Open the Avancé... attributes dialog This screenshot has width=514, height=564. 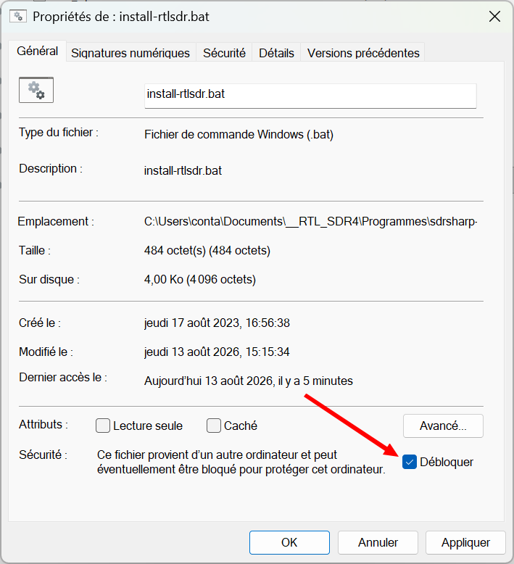pyautogui.click(x=443, y=426)
